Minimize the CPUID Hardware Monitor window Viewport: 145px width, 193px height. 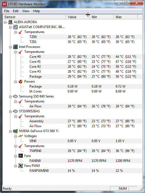coord(119,3)
